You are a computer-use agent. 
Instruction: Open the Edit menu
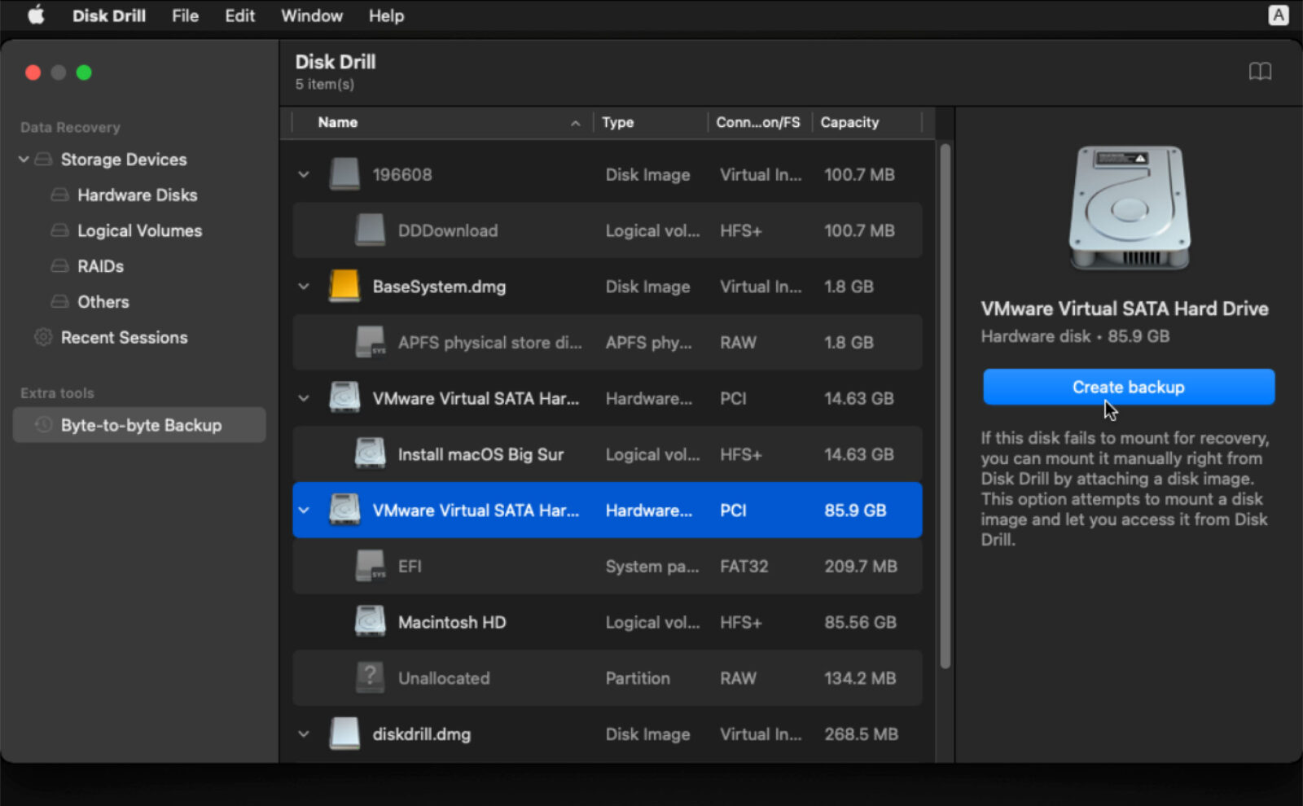[x=239, y=15]
